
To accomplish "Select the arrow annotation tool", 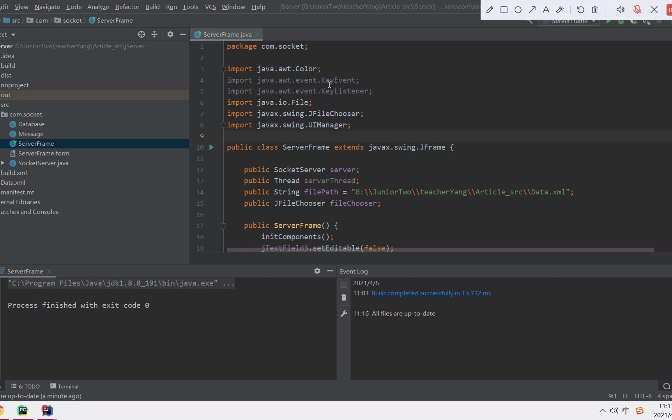I will (x=532, y=10).
